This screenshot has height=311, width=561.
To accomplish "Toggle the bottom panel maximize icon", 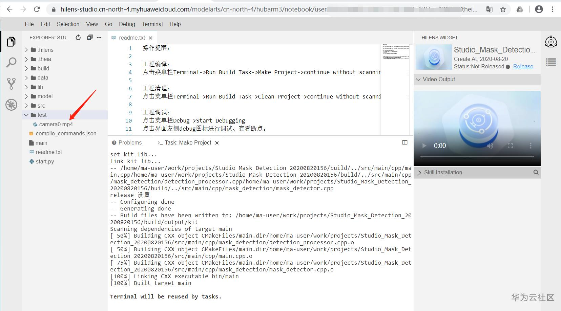I will point(405,142).
